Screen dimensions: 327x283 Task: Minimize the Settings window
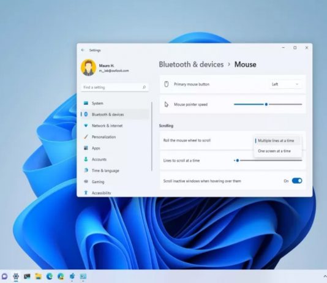(283, 48)
